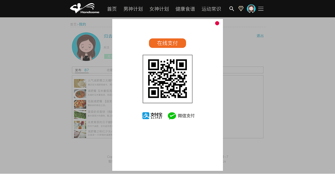The image size is (335, 174).
Task: Open the hamburger menu icon
Action: tap(261, 9)
